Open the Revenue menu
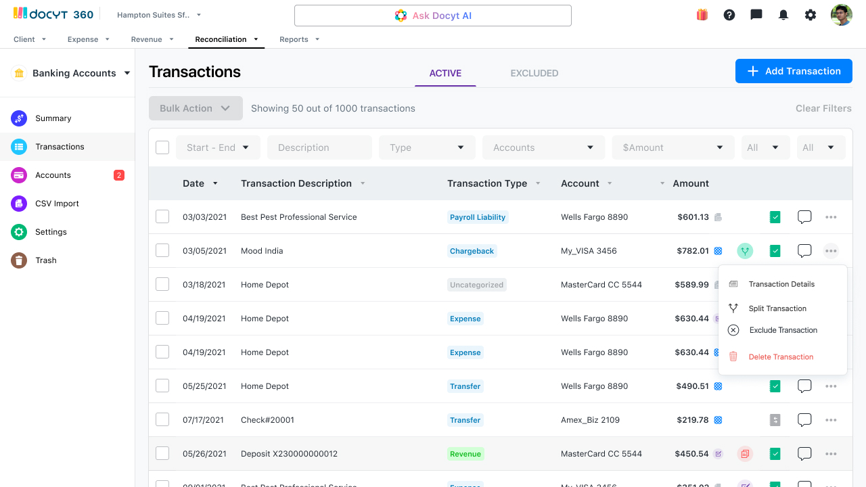Viewport: 866px width, 487px height. pos(152,39)
